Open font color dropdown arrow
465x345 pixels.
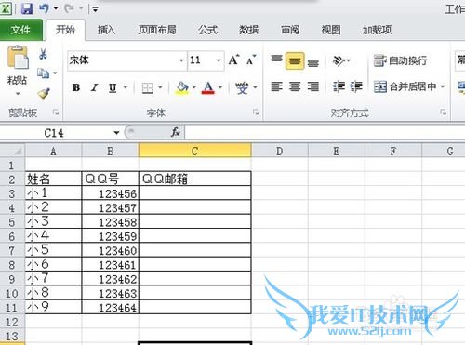(220, 87)
